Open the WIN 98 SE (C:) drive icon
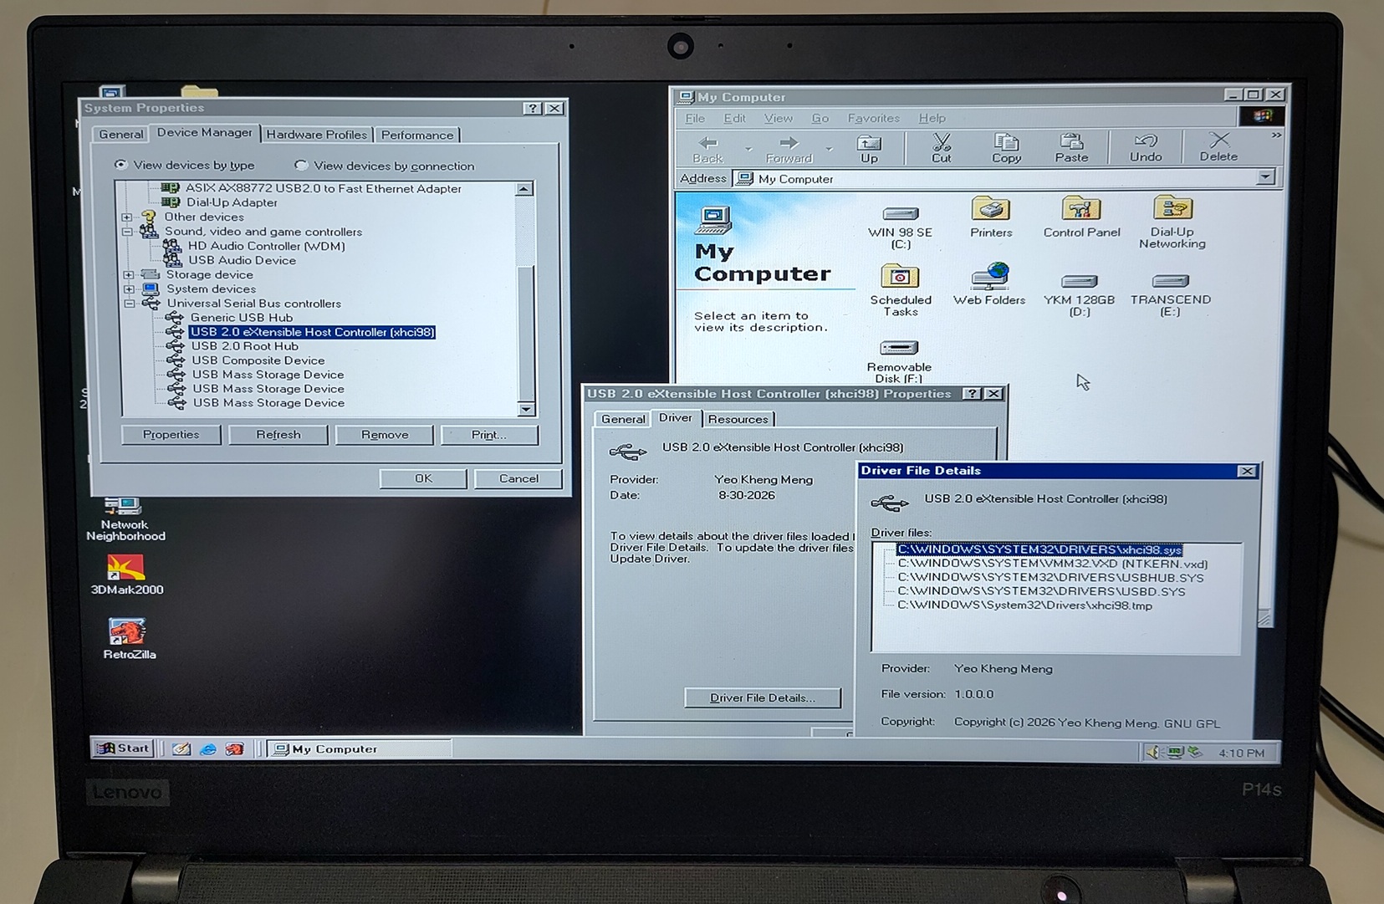Screen dimensions: 1384x904 pyautogui.click(x=900, y=227)
